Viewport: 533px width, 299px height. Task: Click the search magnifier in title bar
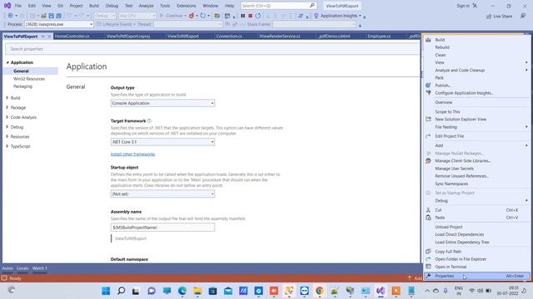click(312, 6)
